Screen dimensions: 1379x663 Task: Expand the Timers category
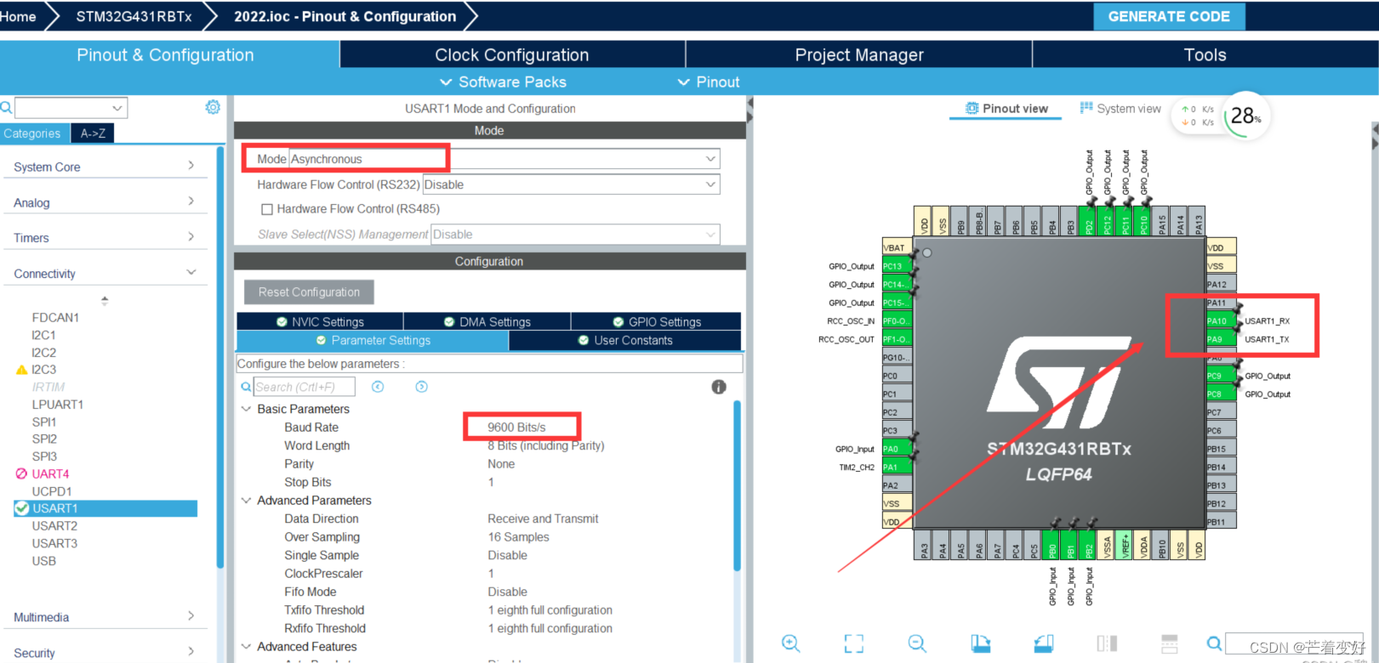(105, 238)
